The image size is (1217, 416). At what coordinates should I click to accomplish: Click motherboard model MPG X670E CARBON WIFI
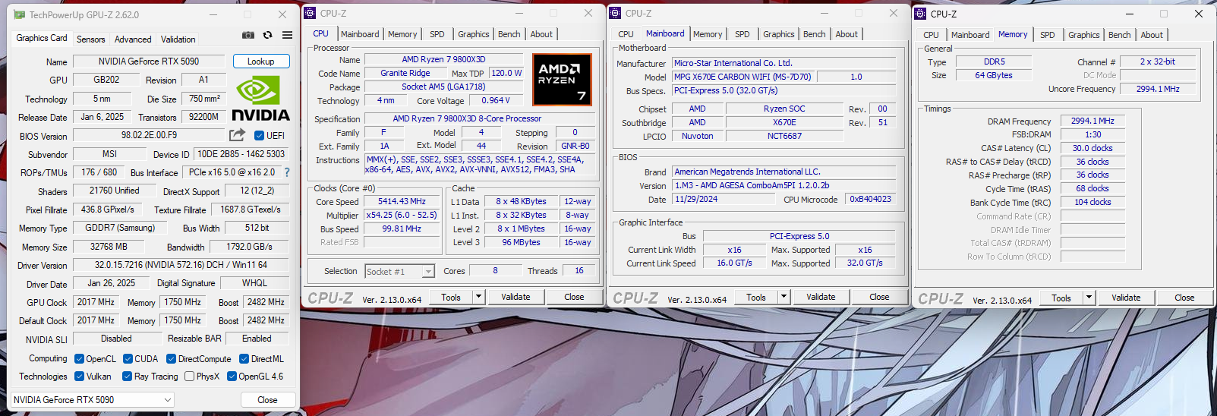click(743, 77)
